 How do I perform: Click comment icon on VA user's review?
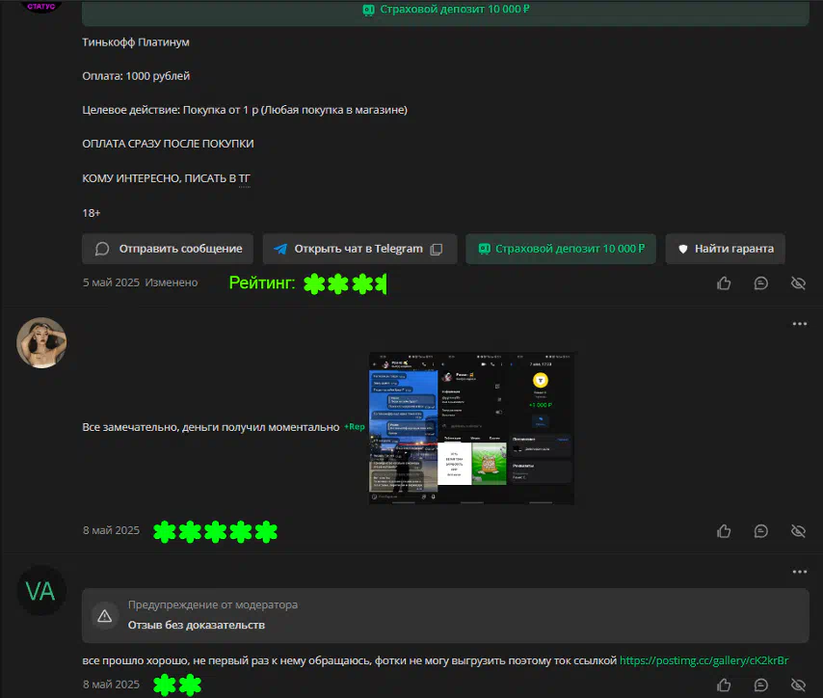(x=761, y=685)
